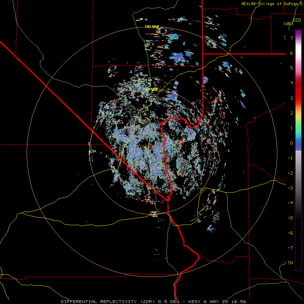Click the Differential Reflectivity caption at the bottom
Screen dimensions: 304x304
pos(153,302)
